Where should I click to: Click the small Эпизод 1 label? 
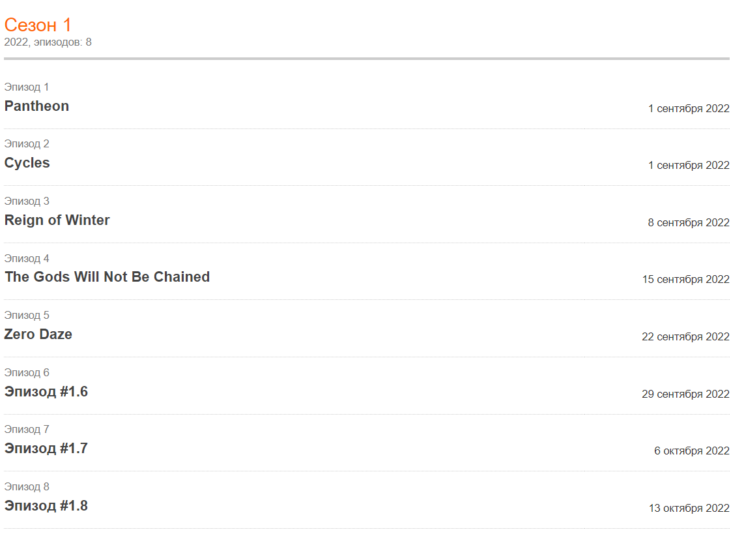click(27, 87)
